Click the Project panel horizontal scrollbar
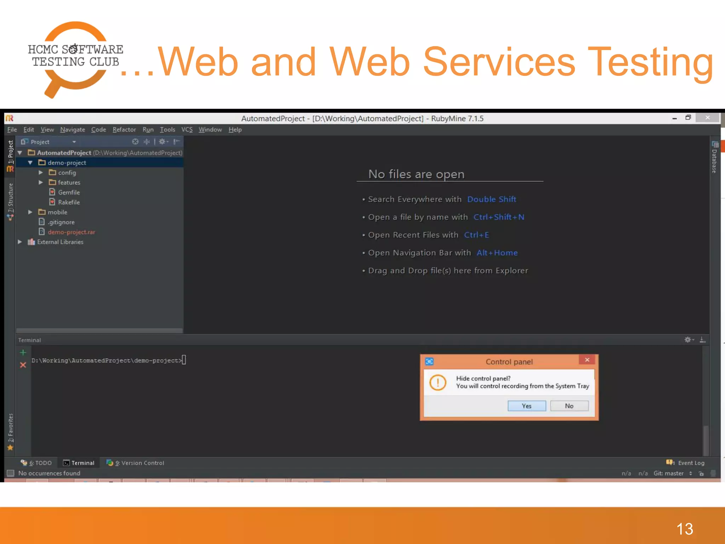725x544 pixels. (99, 330)
